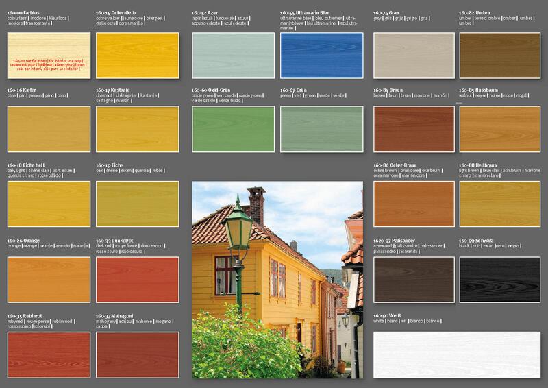Click the 160-37 Mahagoni label text
The image size is (548, 388).
pos(114,317)
